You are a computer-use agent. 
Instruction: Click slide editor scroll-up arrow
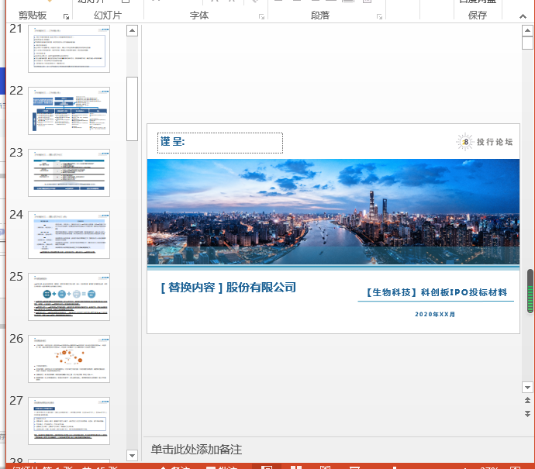click(527, 31)
